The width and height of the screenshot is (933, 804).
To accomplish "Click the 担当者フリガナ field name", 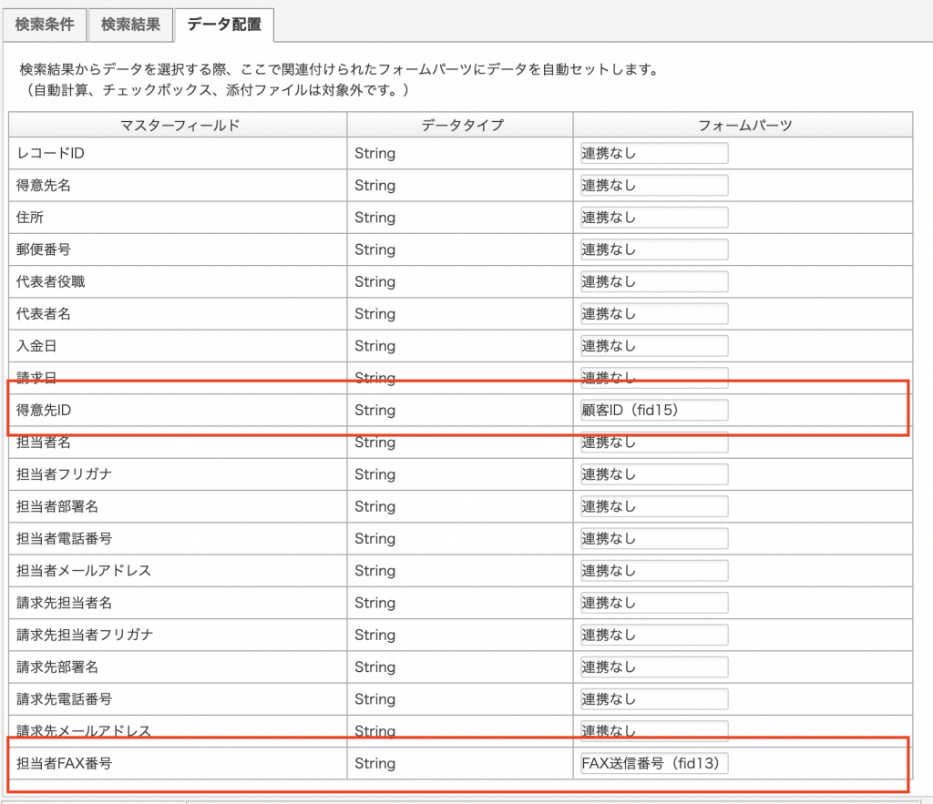I will click(x=65, y=474).
